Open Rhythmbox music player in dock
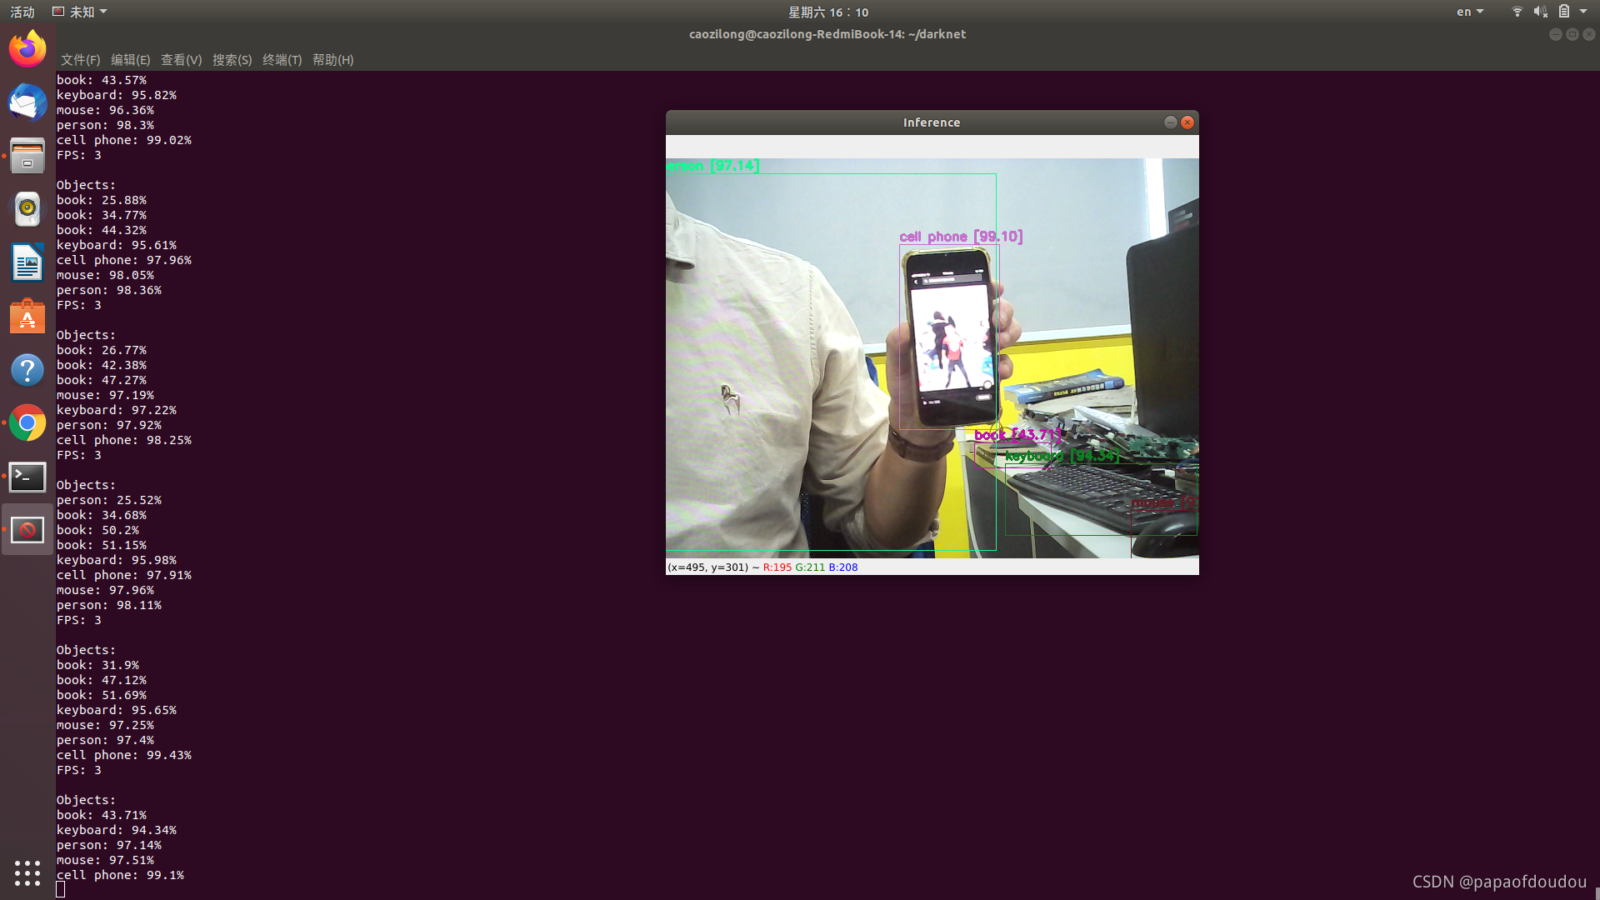 pyautogui.click(x=27, y=209)
